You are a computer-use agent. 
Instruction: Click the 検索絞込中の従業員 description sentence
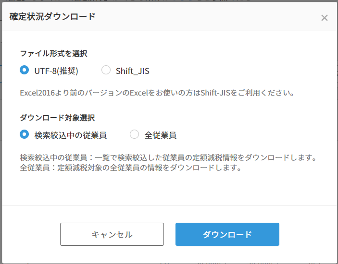(x=168, y=157)
